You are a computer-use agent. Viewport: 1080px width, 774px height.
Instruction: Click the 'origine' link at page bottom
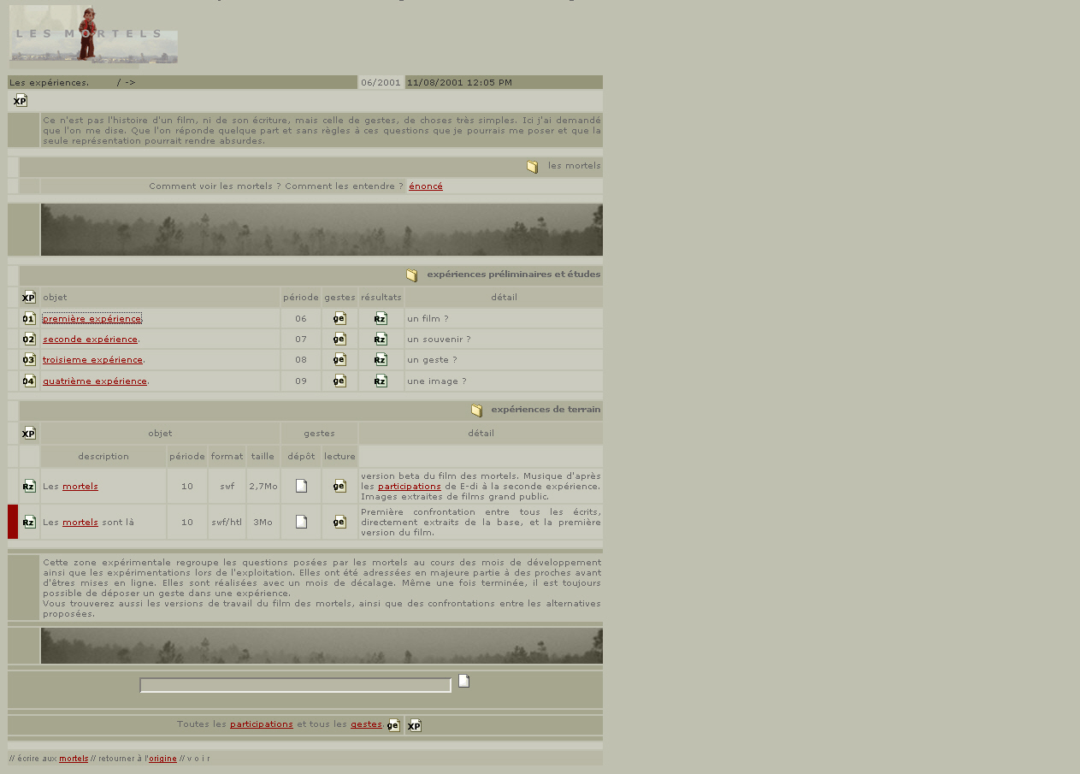tap(162, 759)
